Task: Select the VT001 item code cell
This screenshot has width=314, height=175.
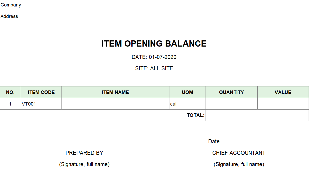Action: pyautogui.click(x=29, y=104)
